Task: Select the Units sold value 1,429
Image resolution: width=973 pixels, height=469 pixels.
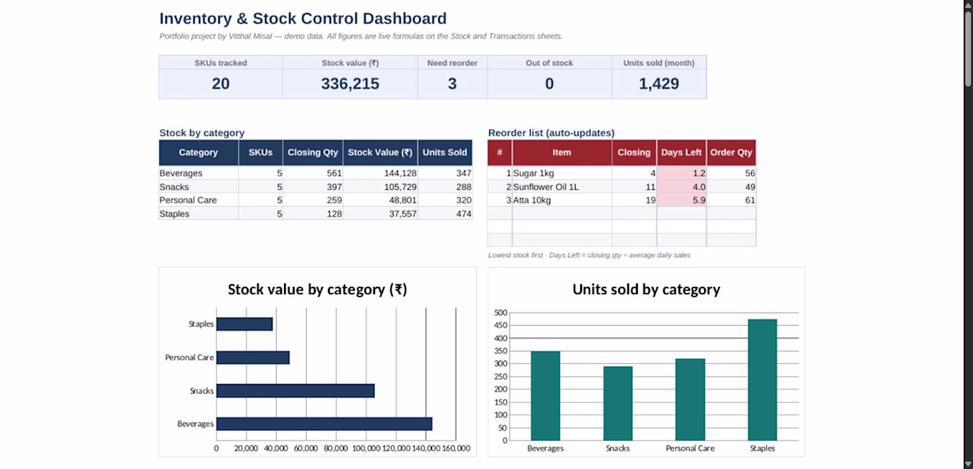Action: click(x=659, y=84)
